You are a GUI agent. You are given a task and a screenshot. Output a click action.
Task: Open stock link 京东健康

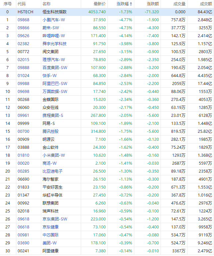51,227
